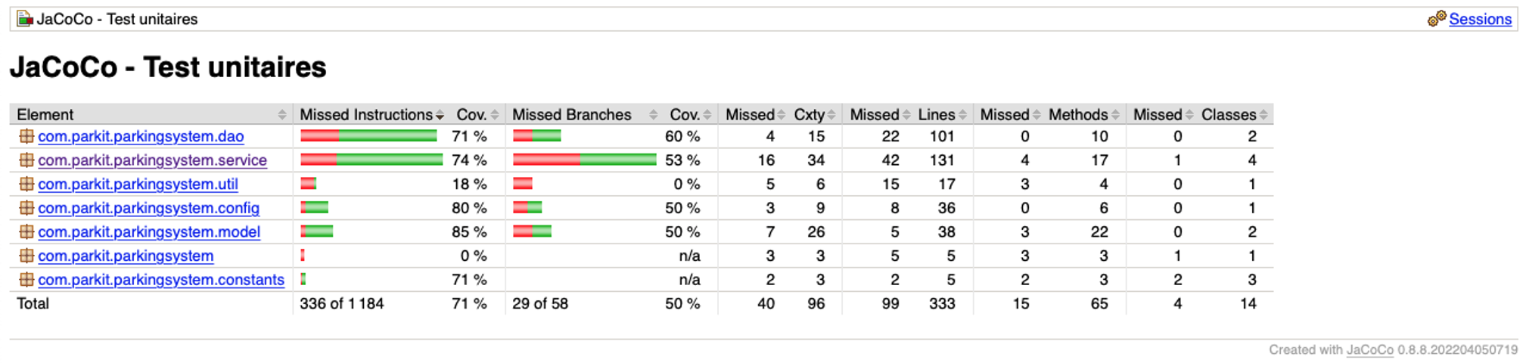Sort by Lines column header
1526x363 pixels.
pyautogui.click(x=942, y=114)
